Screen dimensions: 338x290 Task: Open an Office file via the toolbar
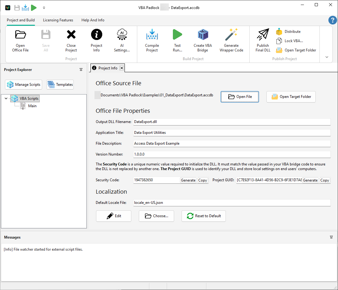(x=20, y=40)
